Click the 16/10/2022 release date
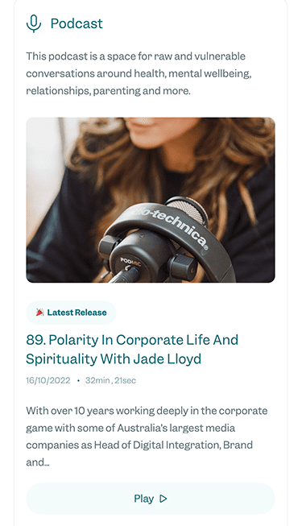Image resolution: width=302 pixels, height=526 pixels. tap(48, 380)
